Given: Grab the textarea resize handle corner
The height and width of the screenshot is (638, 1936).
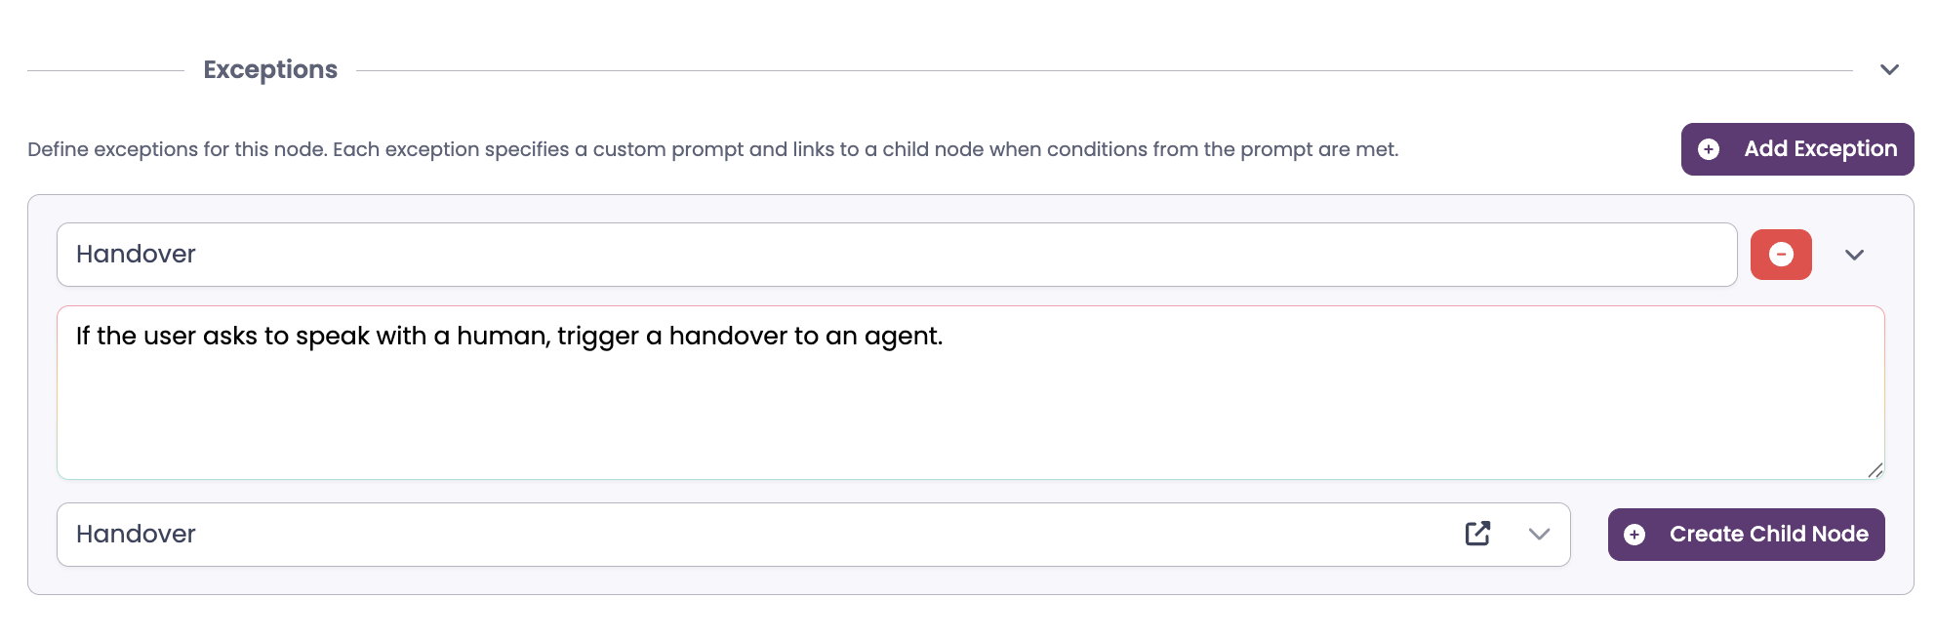Looking at the screenshot, I should point(1875,470).
